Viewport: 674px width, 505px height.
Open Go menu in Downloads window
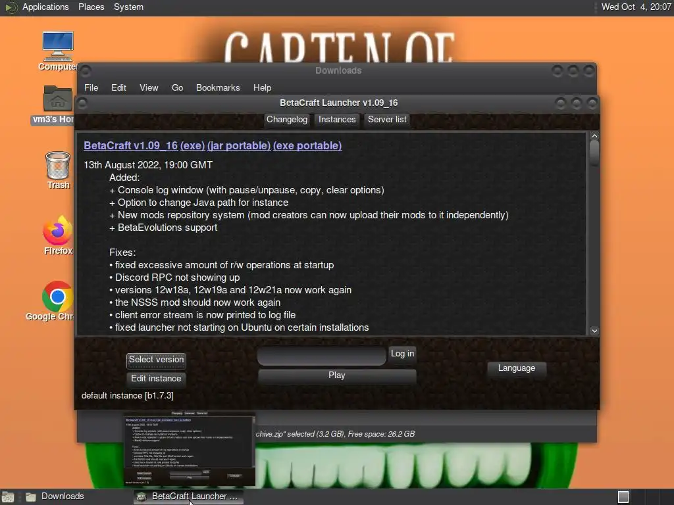(178, 87)
